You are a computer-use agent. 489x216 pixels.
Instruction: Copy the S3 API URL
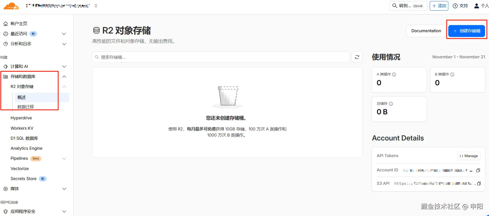[x=479, y=184]
